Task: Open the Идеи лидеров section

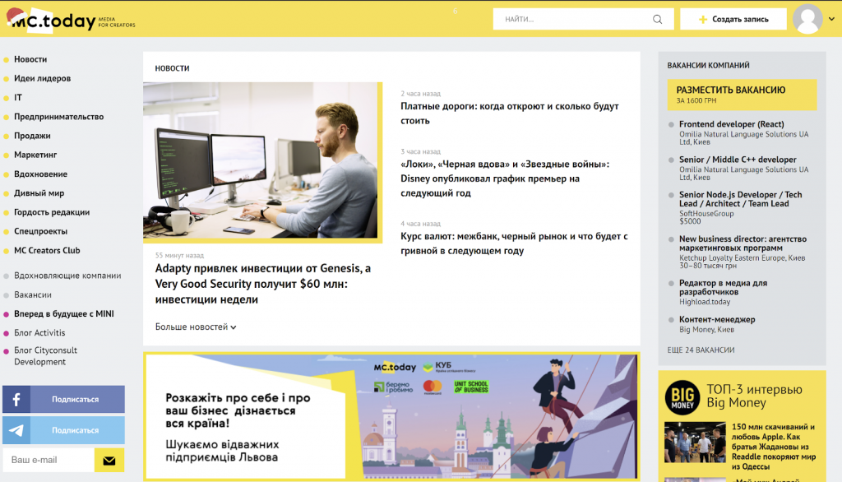Action: click(x=43, y=78)
